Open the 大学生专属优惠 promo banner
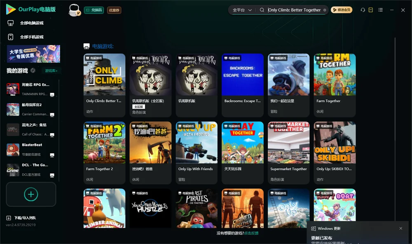The width and height of the screenshot is (412, 244). [x=33, y=54]
